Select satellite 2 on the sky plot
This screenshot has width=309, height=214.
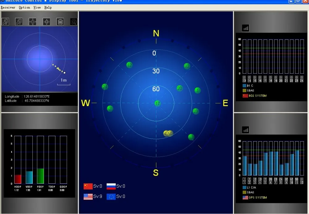tap(110, 109)
